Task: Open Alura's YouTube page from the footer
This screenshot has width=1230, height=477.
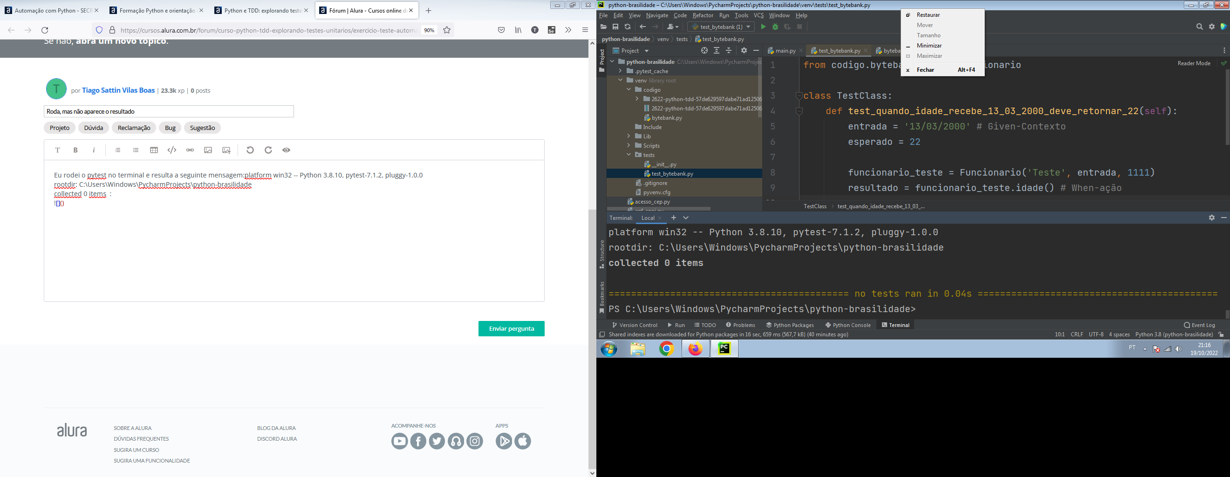Action: (400, 441)
